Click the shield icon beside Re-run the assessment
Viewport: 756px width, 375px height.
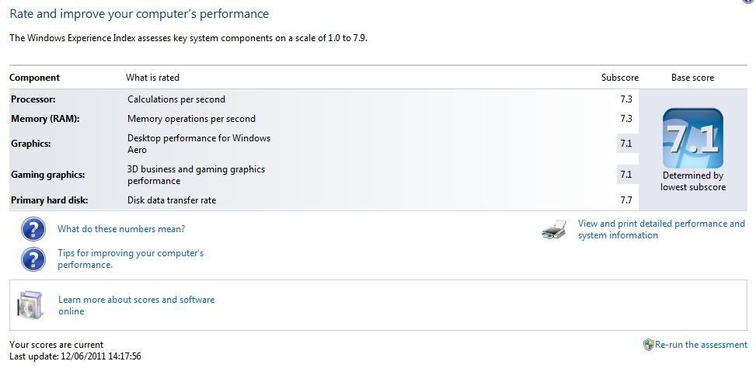[649, 345]
